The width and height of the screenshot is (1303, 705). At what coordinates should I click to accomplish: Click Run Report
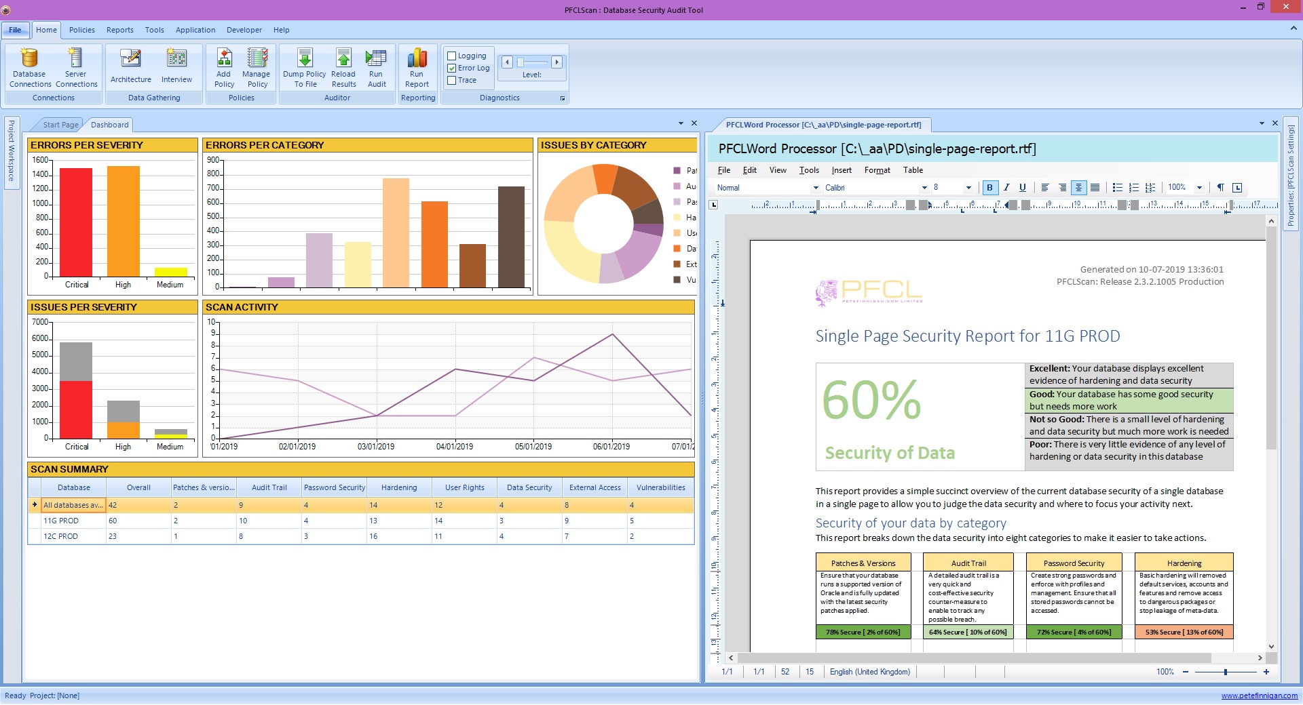(x=417, y=68)
